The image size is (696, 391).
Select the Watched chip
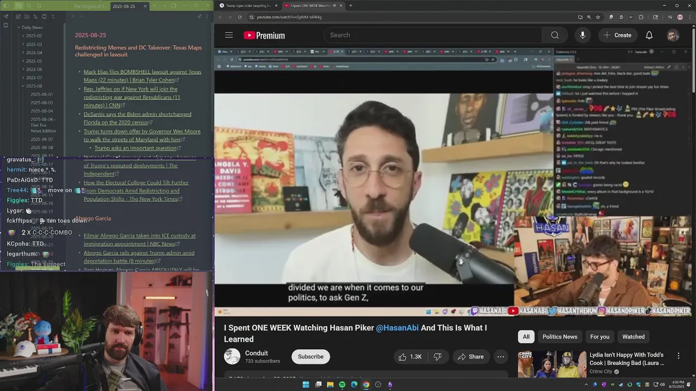pos(633,337)
